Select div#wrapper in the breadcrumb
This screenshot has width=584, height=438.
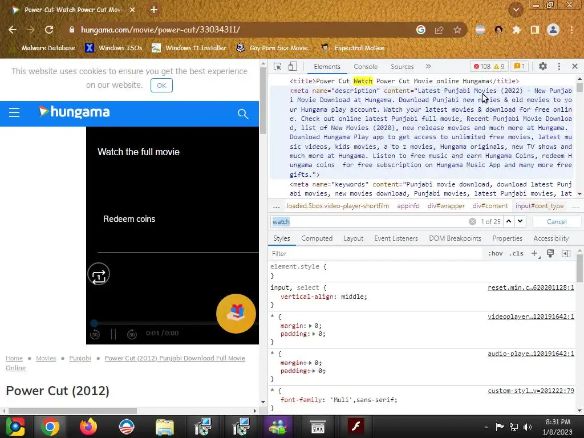(446, 206)
